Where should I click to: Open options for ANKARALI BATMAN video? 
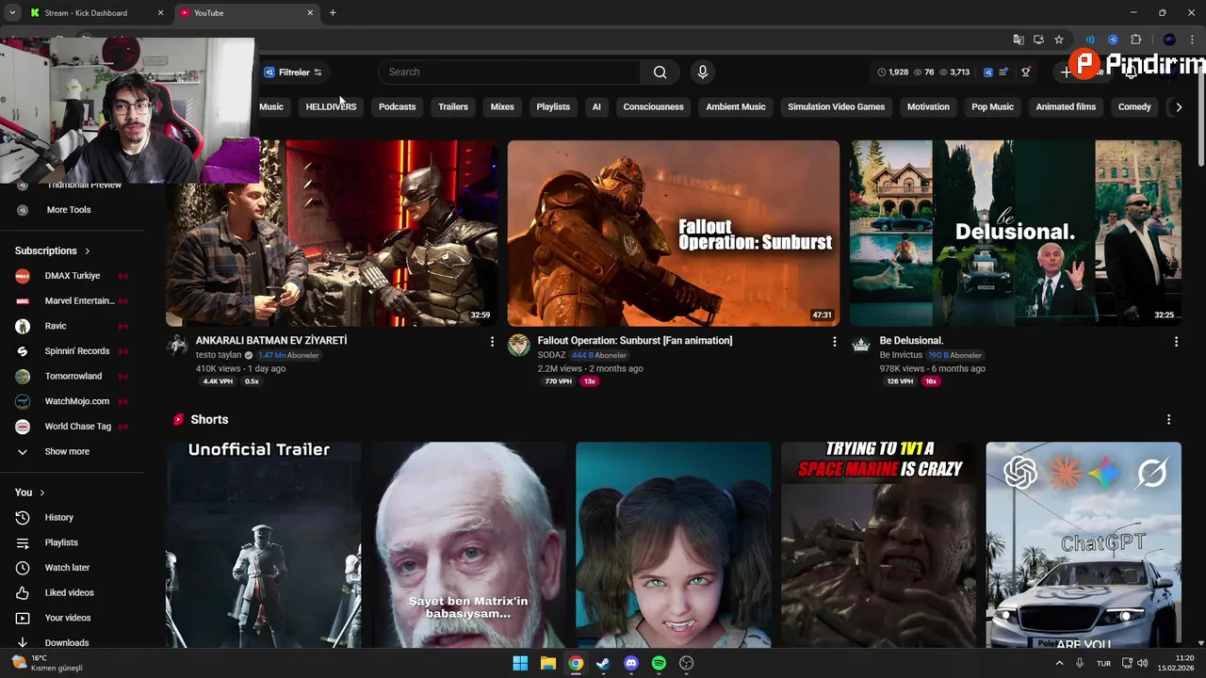pos(492,342)
